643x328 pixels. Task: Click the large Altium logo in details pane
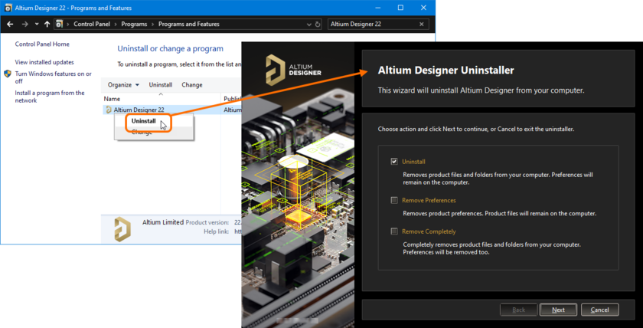[122, 229]
